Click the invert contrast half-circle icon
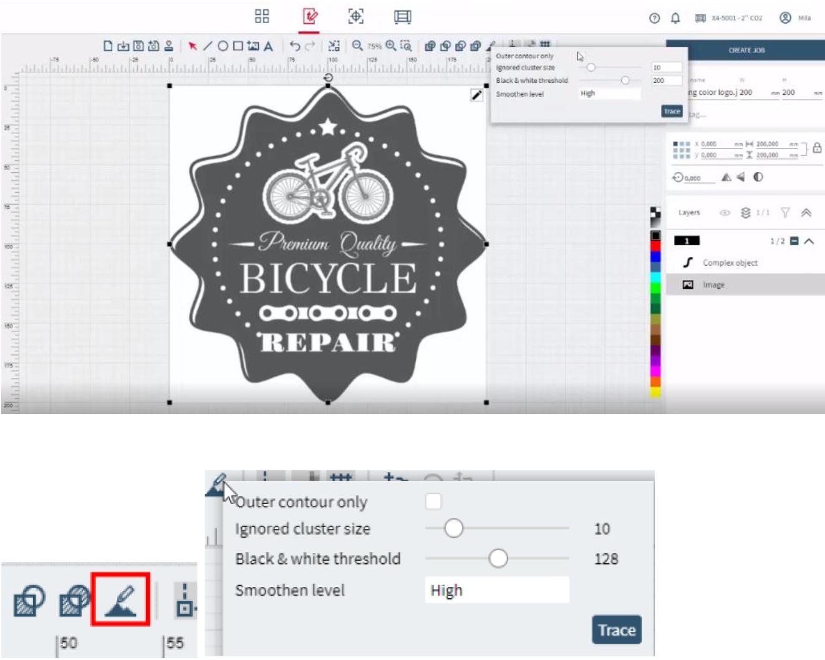 click(x=758, y=177)
